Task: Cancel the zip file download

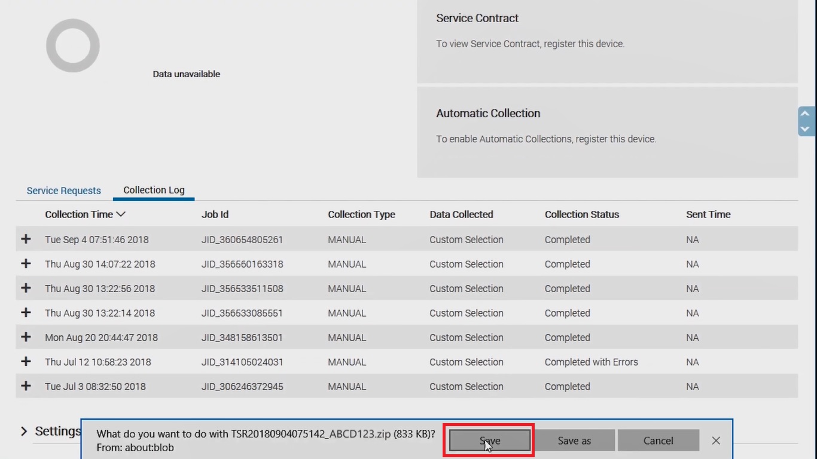Action: [x=658, y=440]
